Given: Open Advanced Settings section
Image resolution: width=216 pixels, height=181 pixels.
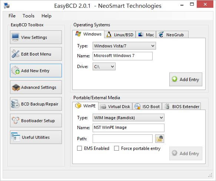Looking at the screenshot, I should point(36,87).
